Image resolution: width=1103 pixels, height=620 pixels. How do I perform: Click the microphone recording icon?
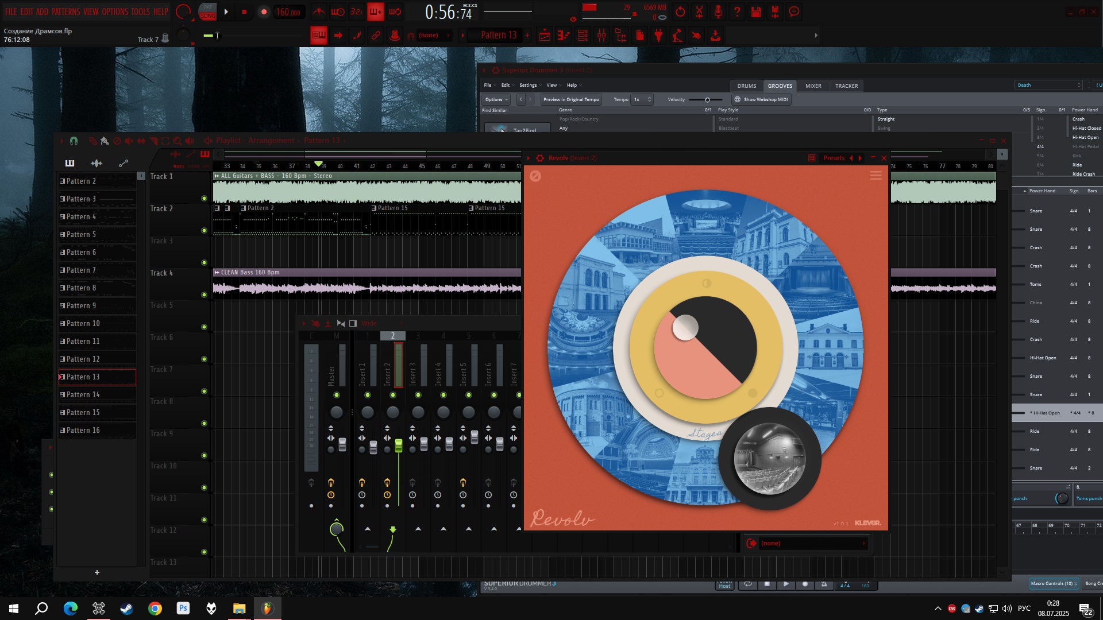(718, 11)
